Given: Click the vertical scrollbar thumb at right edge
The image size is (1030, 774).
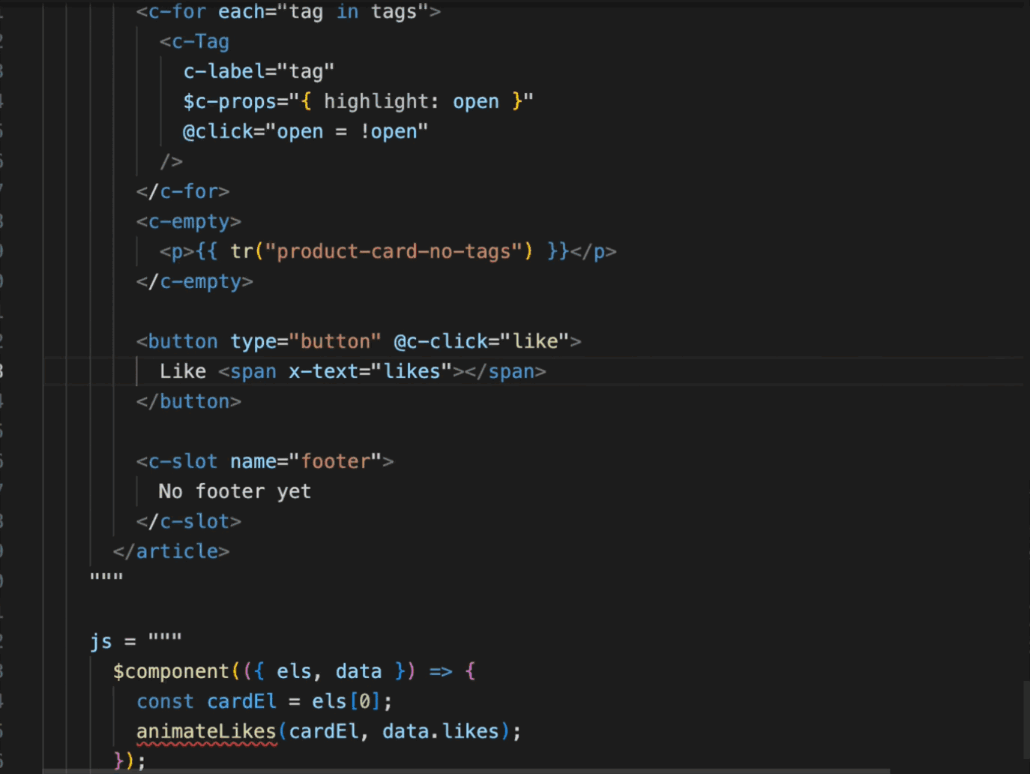Looking at the screenshot, I should [1026, 720].
